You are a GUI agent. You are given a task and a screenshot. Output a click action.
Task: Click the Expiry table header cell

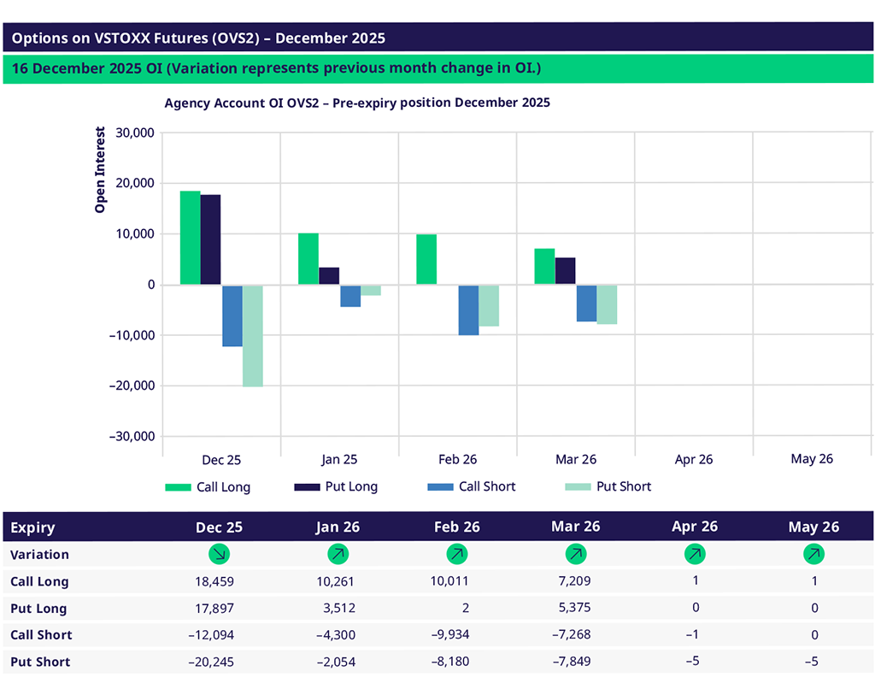point(33,527)
